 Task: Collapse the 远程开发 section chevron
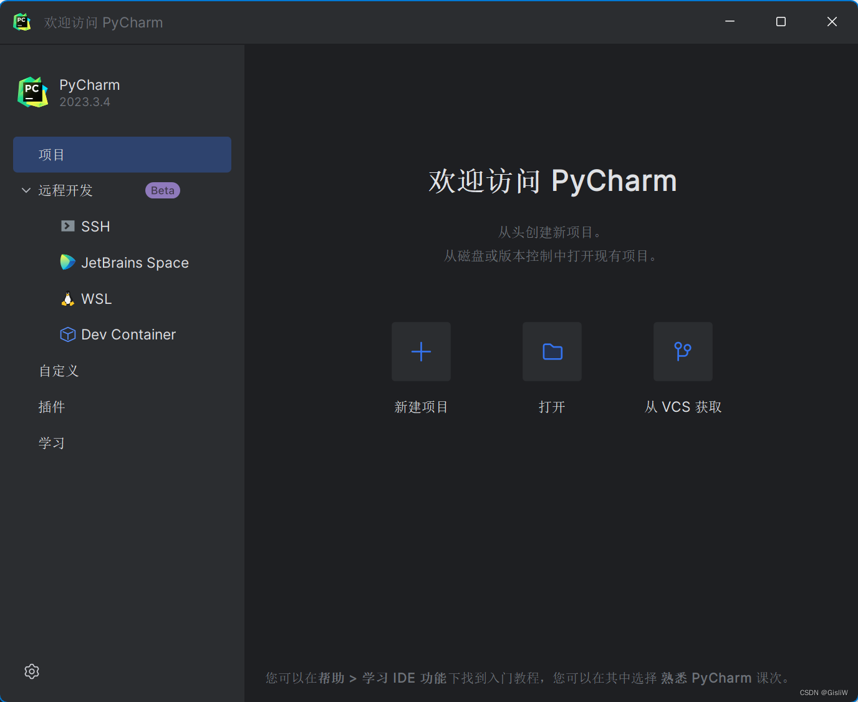26,190
